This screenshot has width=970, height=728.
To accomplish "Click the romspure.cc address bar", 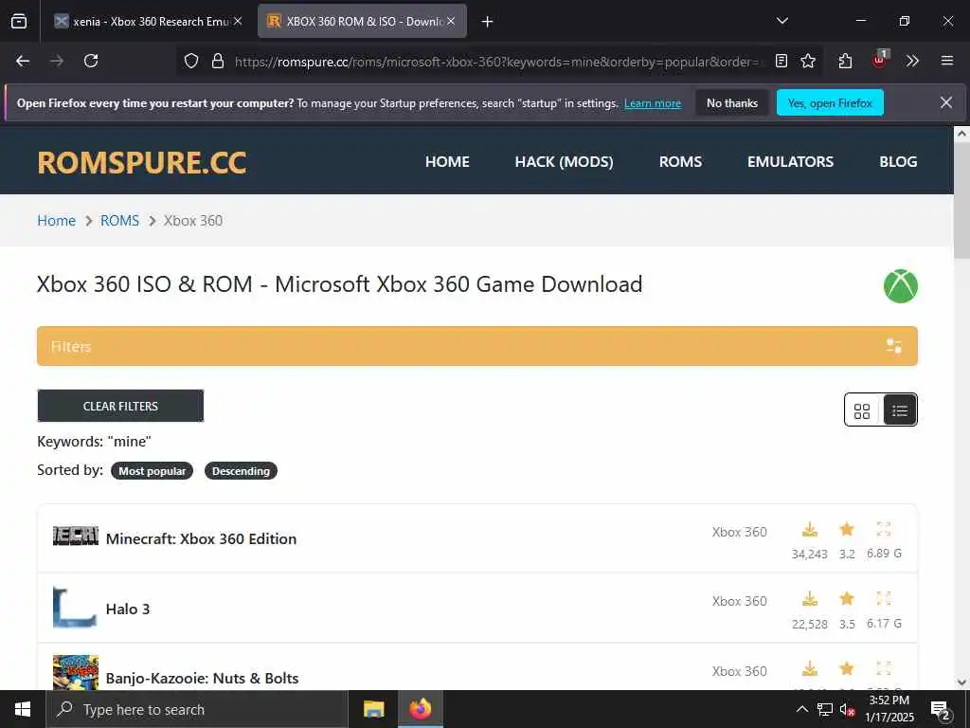I will 498,62.
